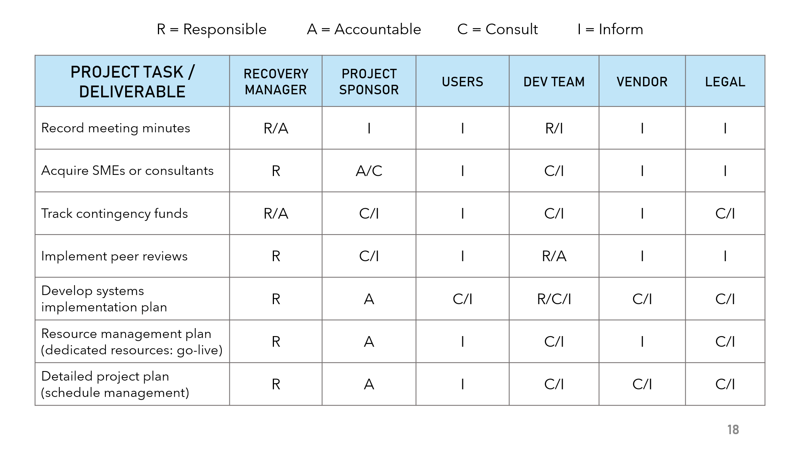Click the USERS column header
The width and height of the screenshot is (799, 449).
click(x=462, y=81)
